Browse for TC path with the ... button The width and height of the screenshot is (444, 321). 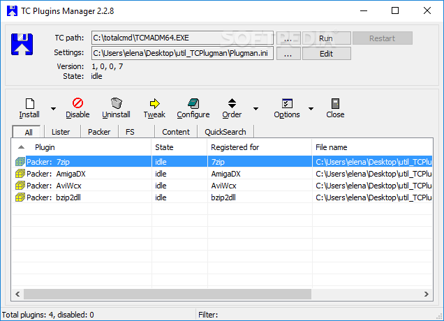coord(288,38)
